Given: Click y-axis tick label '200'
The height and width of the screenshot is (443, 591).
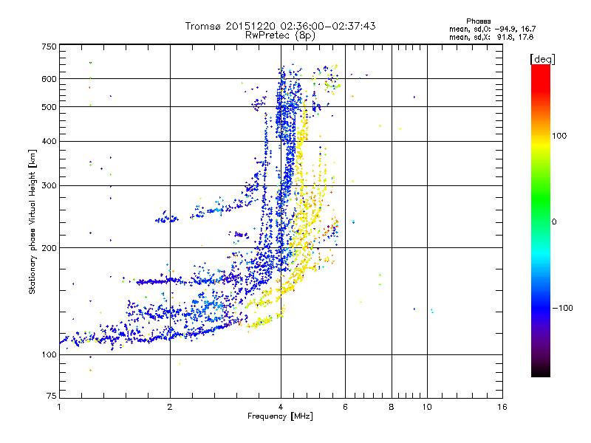Looking at the screenshot, I should pos(49,248).
